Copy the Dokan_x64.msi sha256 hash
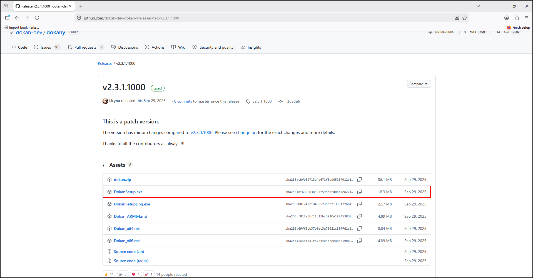 [360, 229]
